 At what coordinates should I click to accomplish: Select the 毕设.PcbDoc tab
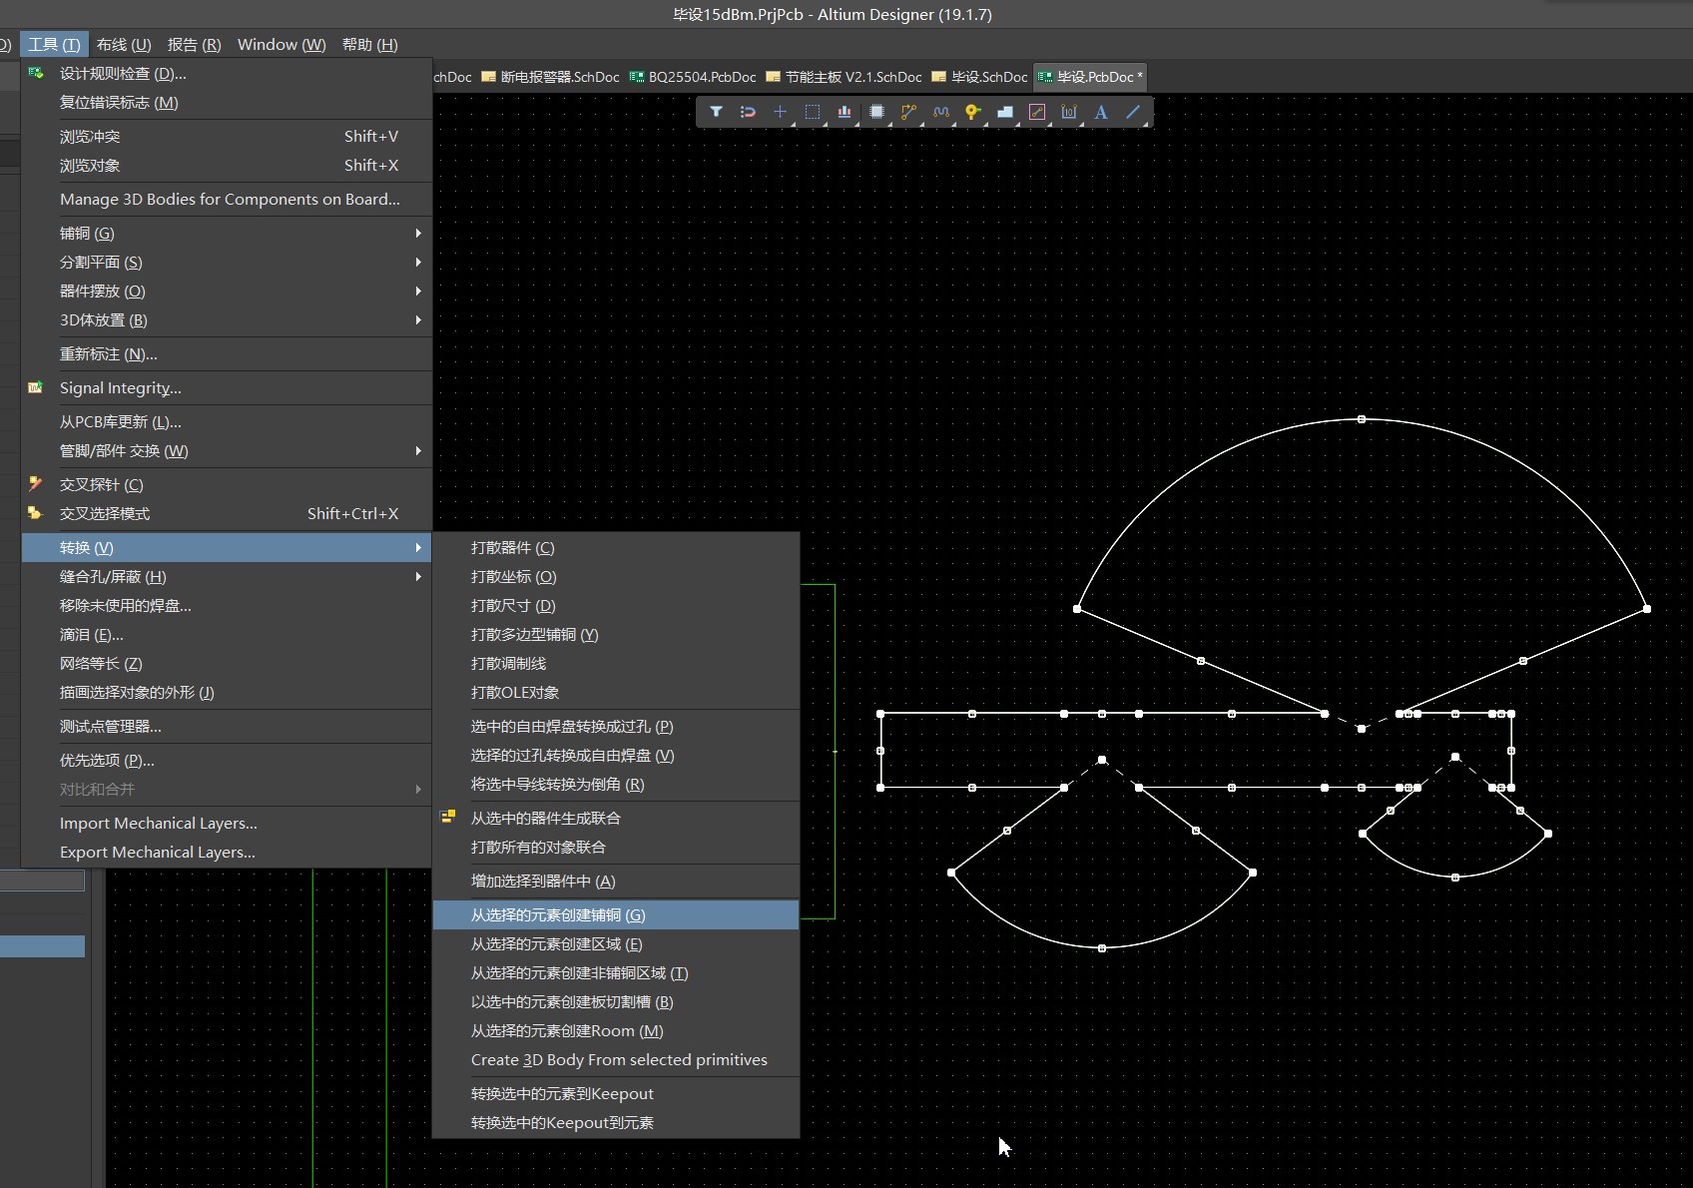click(1090, 77)
